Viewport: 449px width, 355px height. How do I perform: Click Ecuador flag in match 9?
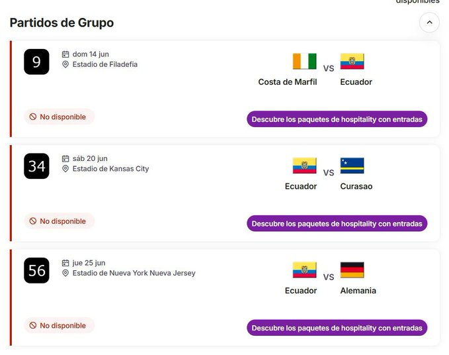point(352,62)
